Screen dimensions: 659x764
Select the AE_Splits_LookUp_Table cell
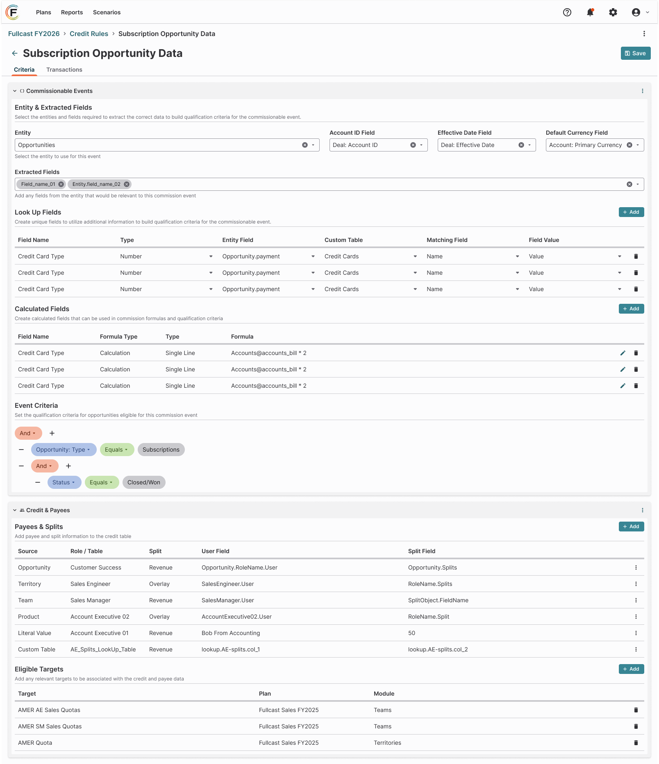(103, 649)
